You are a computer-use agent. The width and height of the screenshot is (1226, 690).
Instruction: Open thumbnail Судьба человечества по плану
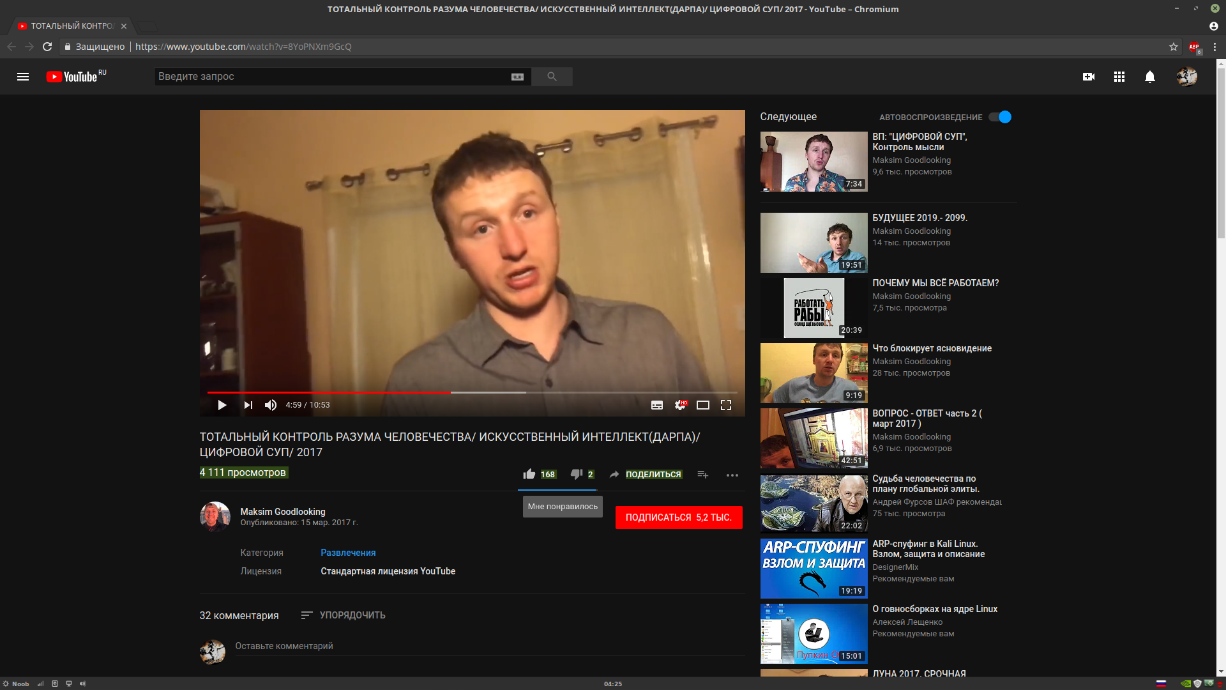(x=814, y=503)
